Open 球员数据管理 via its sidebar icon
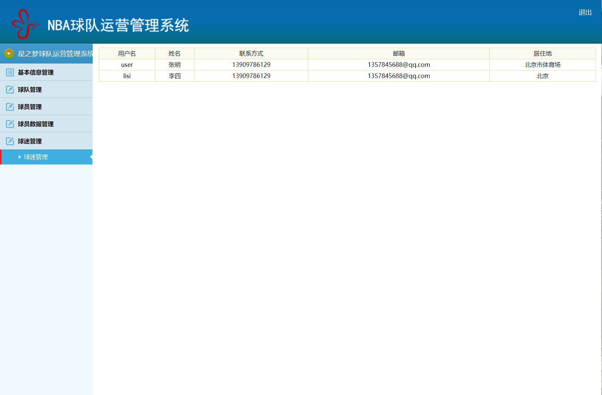The height and width of the screenshot is (395, 602). [x=10, y=124]
